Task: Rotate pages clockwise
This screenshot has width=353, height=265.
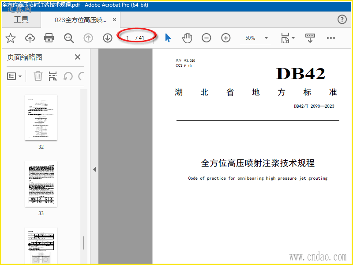Action: pyautogui.click(x=81, y=76)
